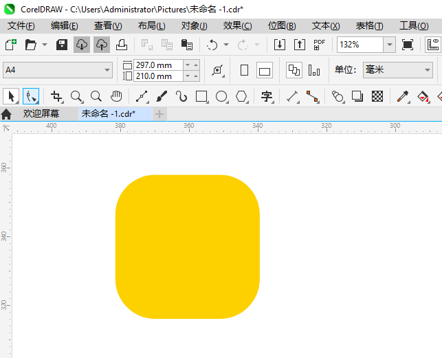Open the 布局(L) menu
Image resolution: width=442 pixels, height=358 pixels.
pos(152,26)
